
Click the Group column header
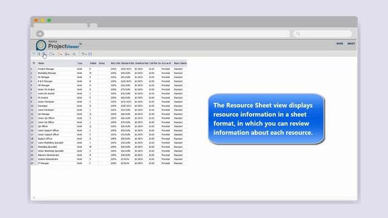coord(102,63)
